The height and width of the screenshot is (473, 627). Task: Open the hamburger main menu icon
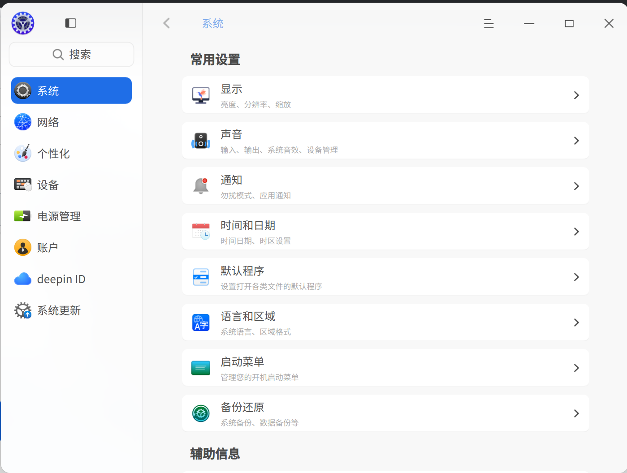pos(489,24)
